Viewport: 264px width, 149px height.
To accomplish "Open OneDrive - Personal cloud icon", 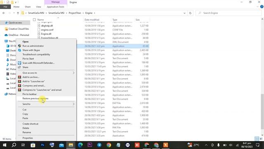I will [x=6, y=35].
